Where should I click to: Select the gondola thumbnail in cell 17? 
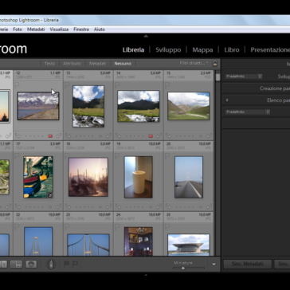(x=38, y=177)
